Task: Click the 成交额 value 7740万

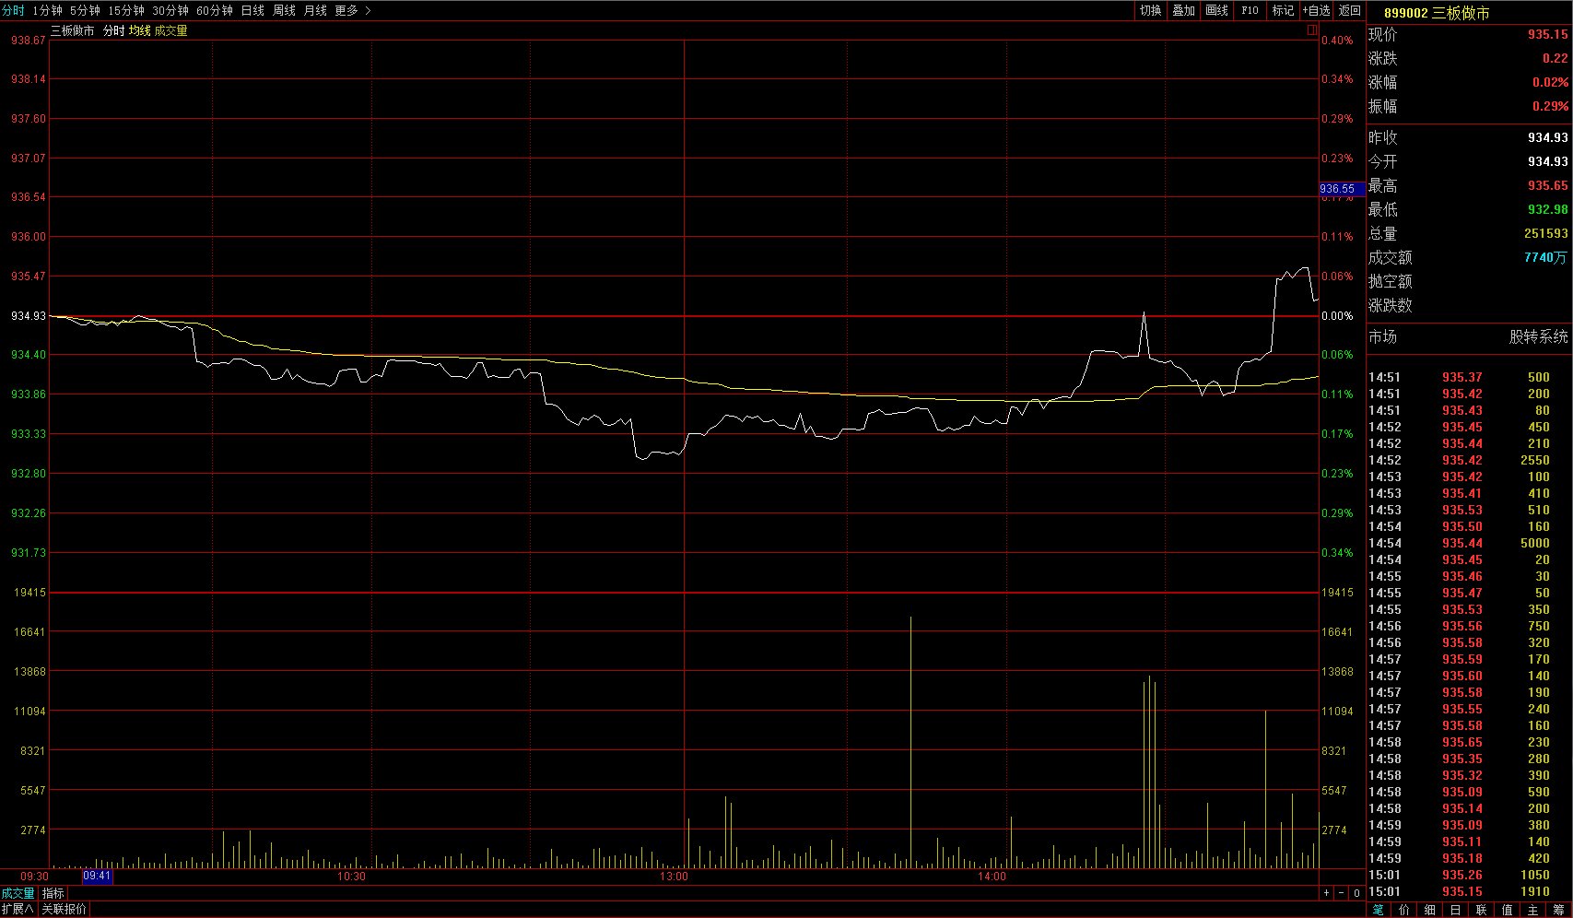Action: click(x=1545, y=257)
